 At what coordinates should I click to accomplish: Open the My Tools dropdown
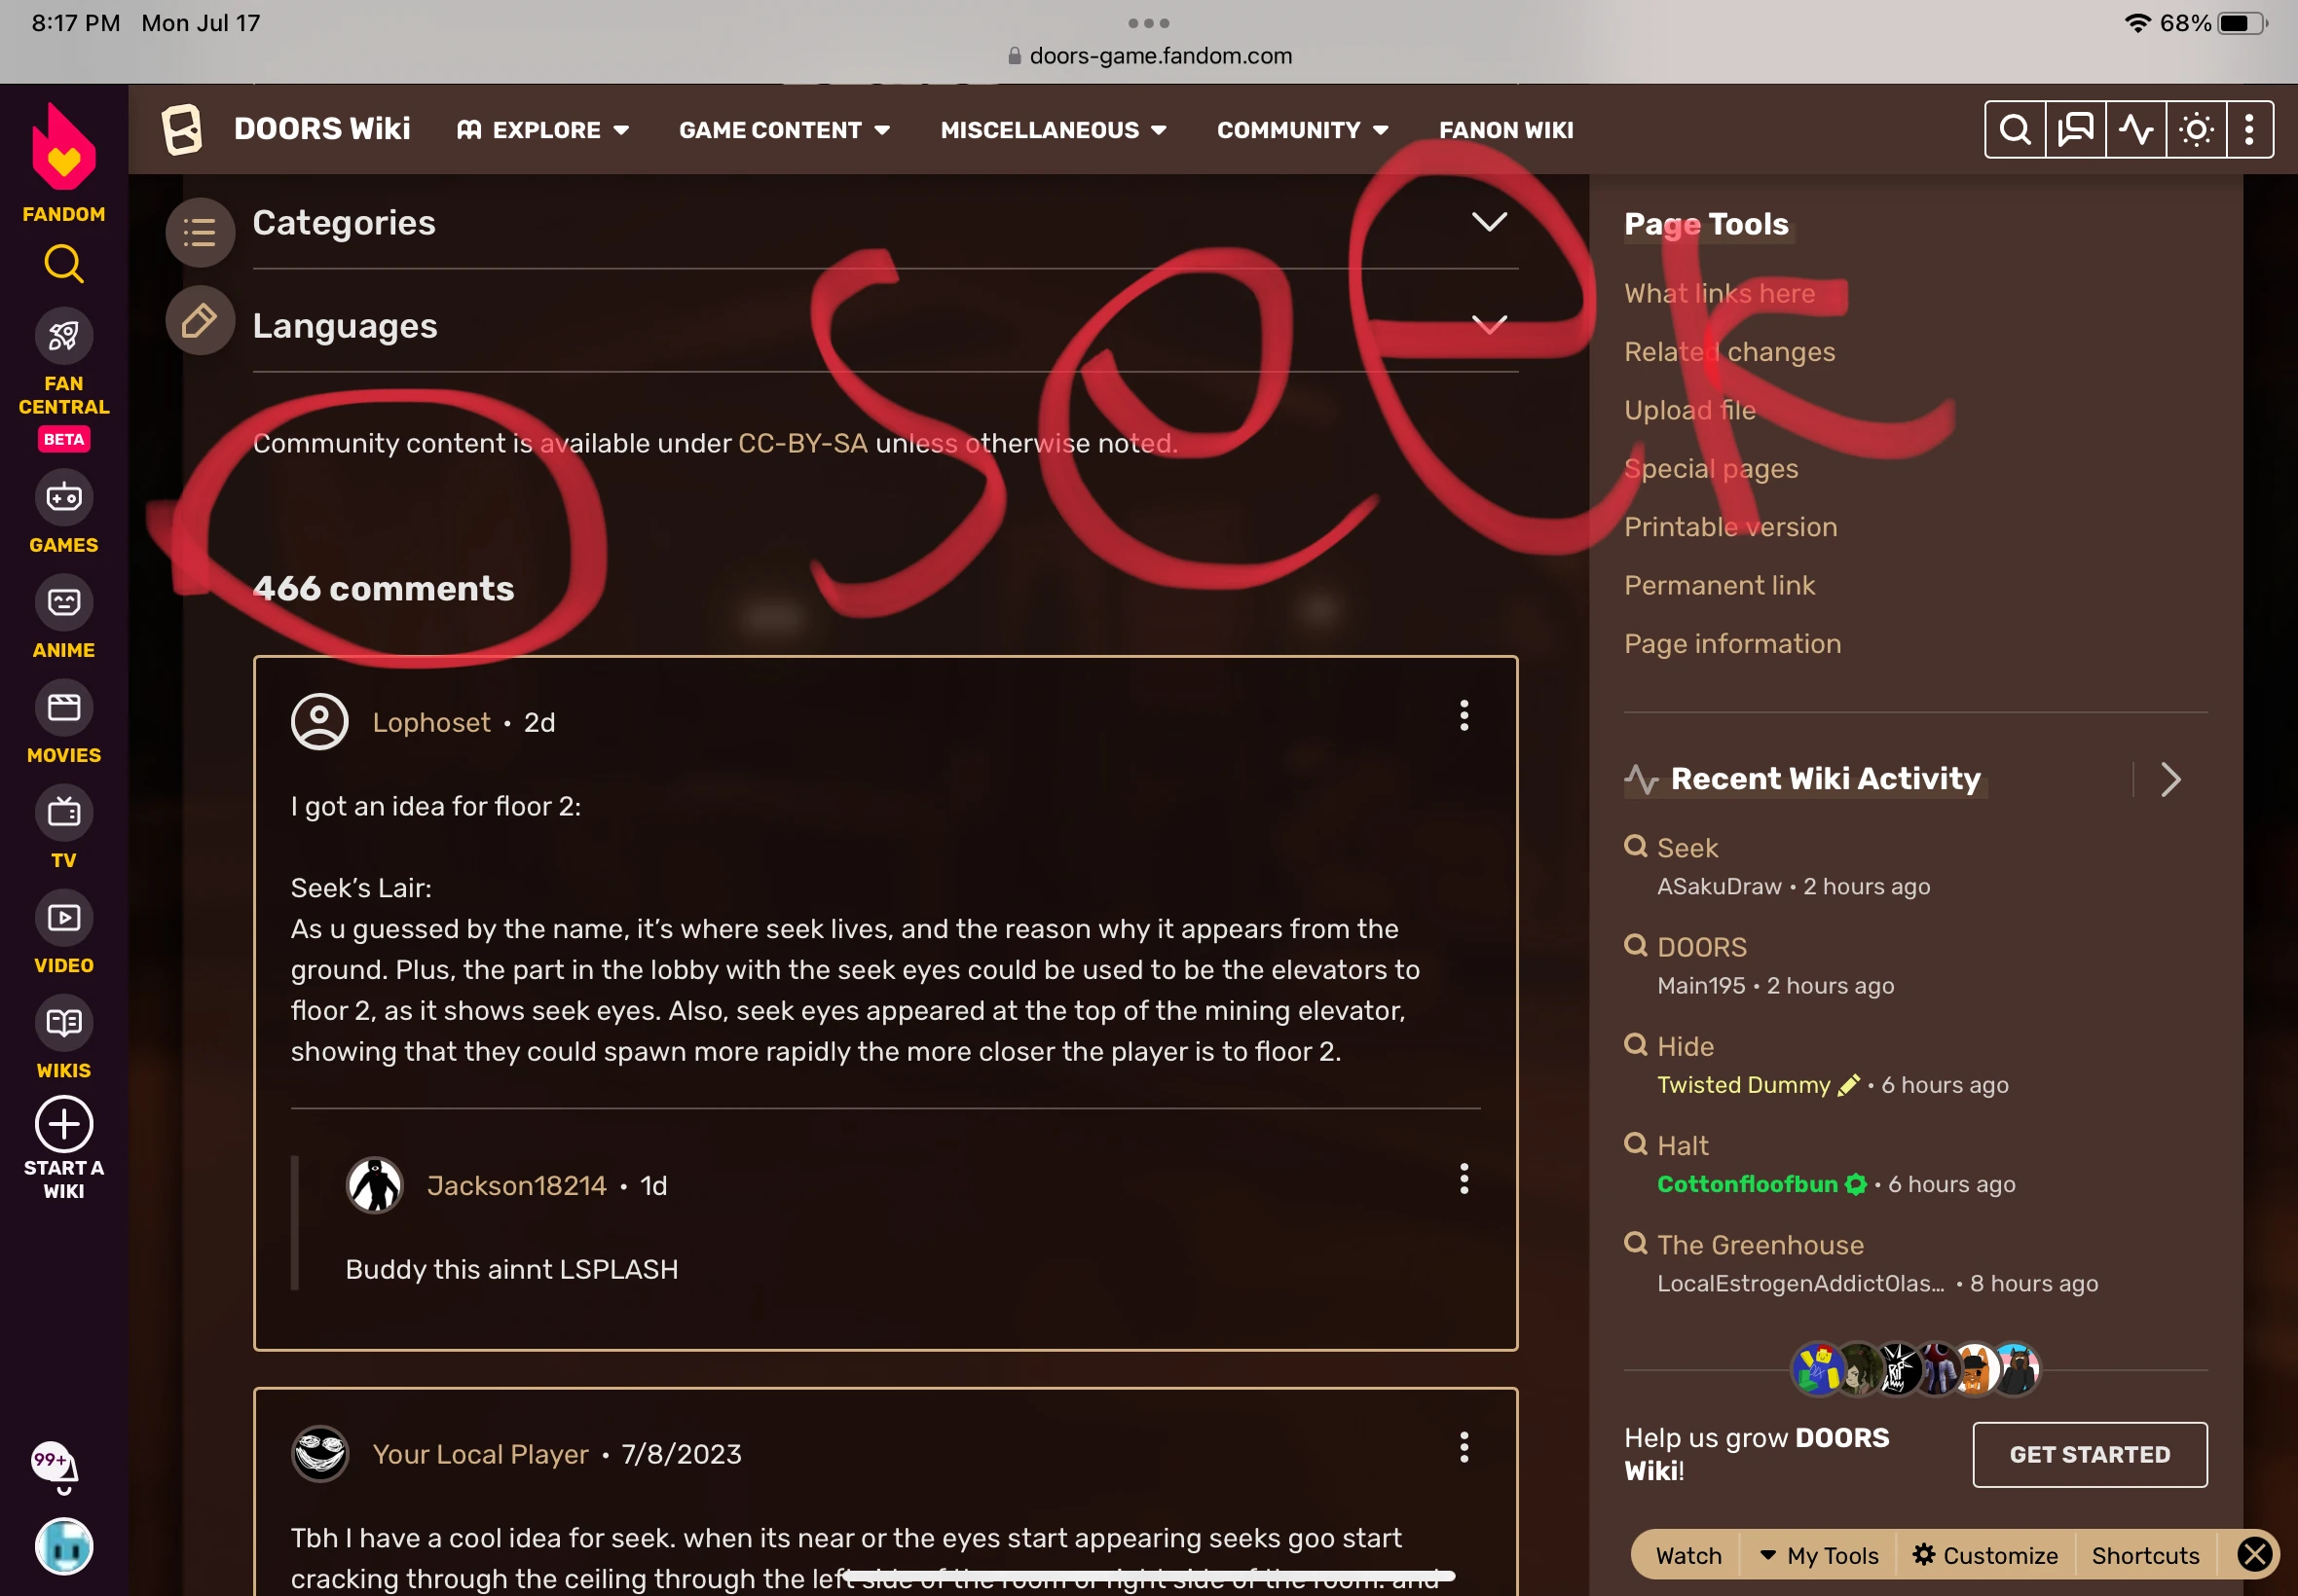pos(1819,1555)
